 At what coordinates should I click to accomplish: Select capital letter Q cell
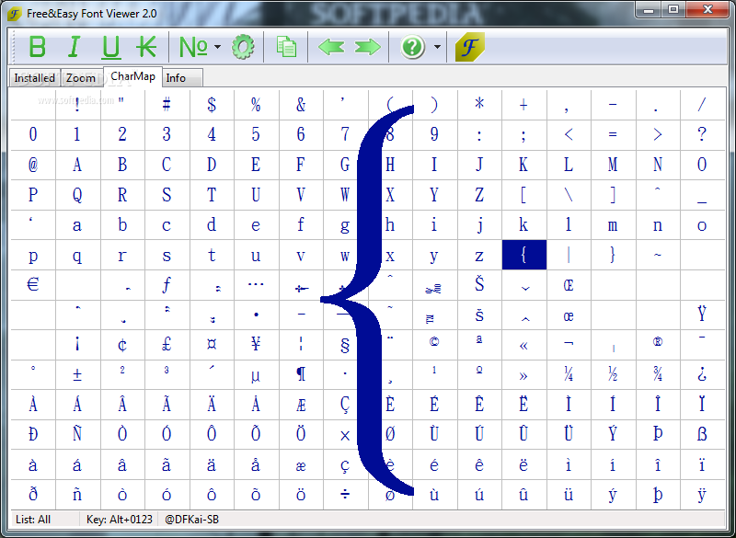77,195
